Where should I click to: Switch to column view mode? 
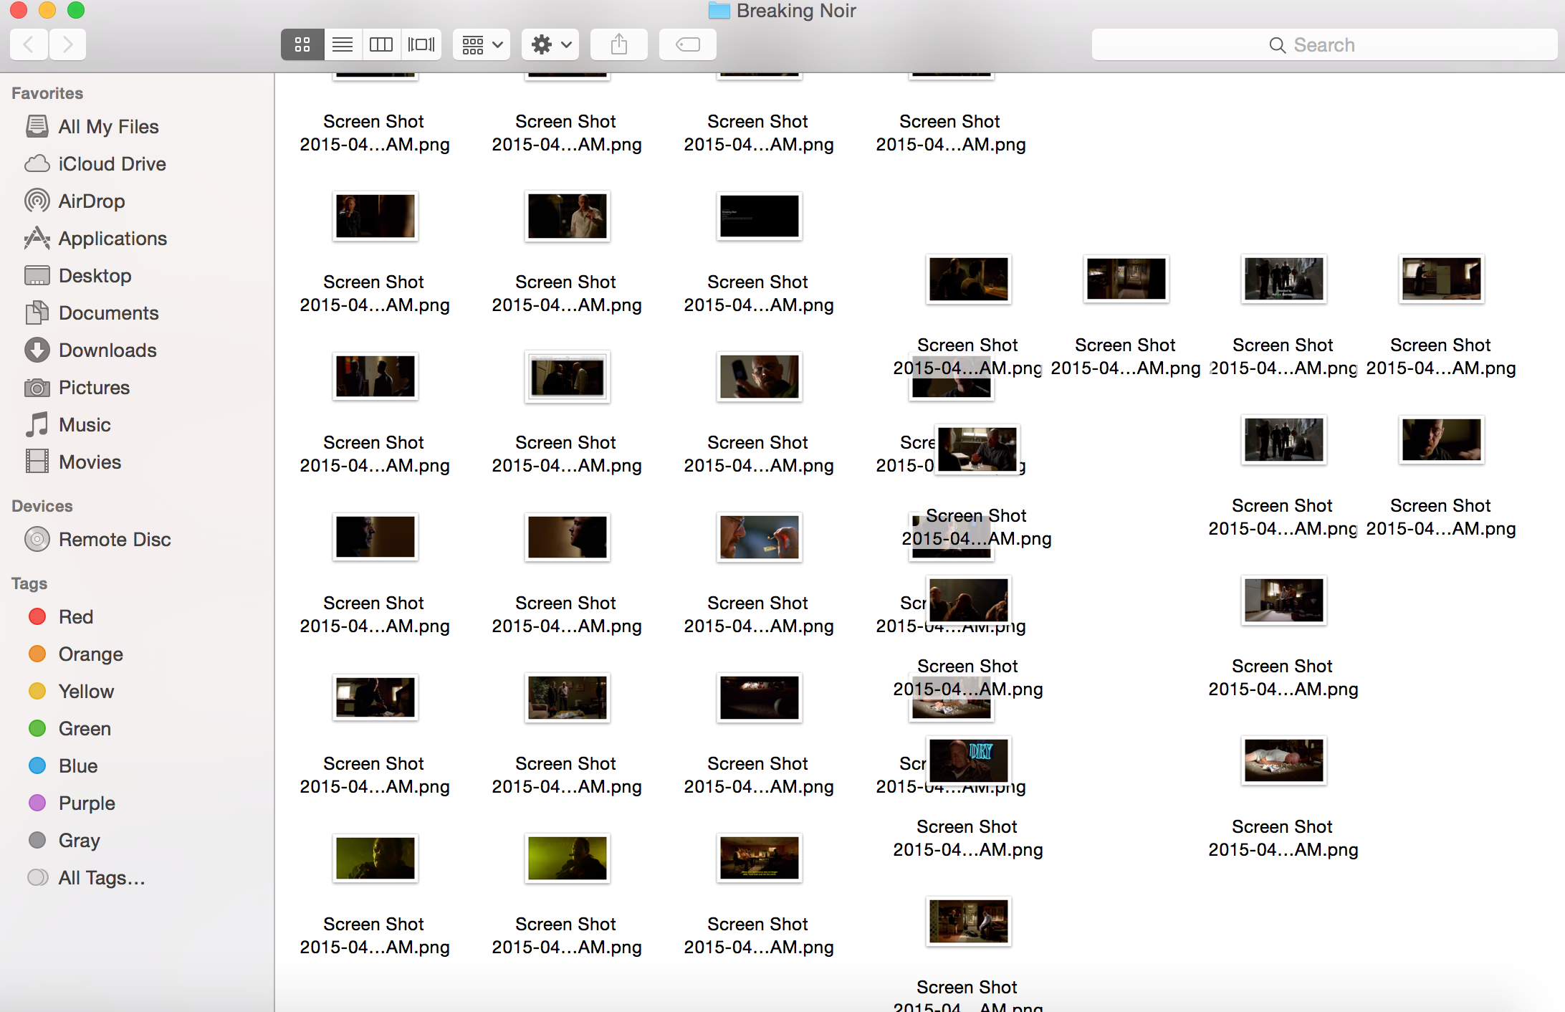pos(381,45)
